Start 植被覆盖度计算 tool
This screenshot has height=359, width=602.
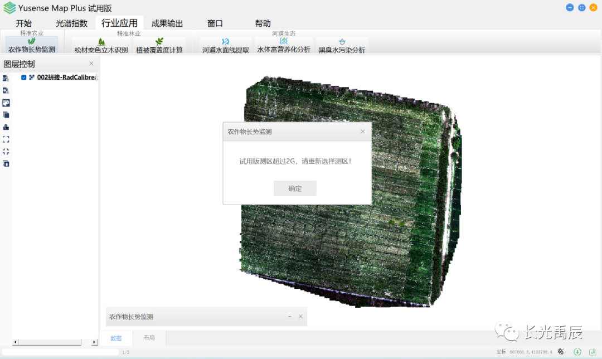tap(159, 46)
